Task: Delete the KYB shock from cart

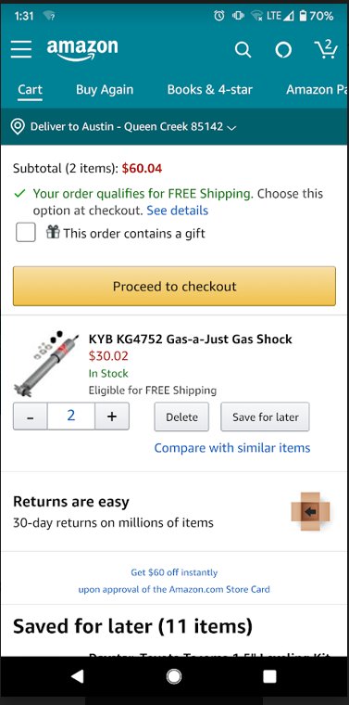Action: coord(181,417)
